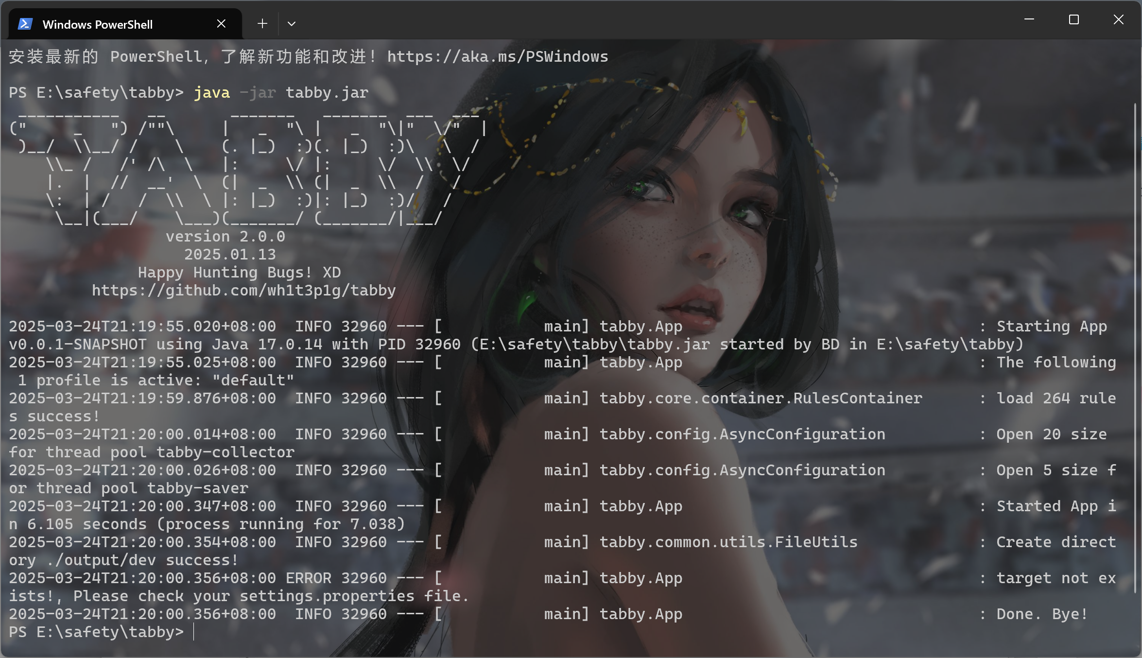Close the Windows PowerShell tab
The image size is (1142, 658).
click(x=221, y=23)
